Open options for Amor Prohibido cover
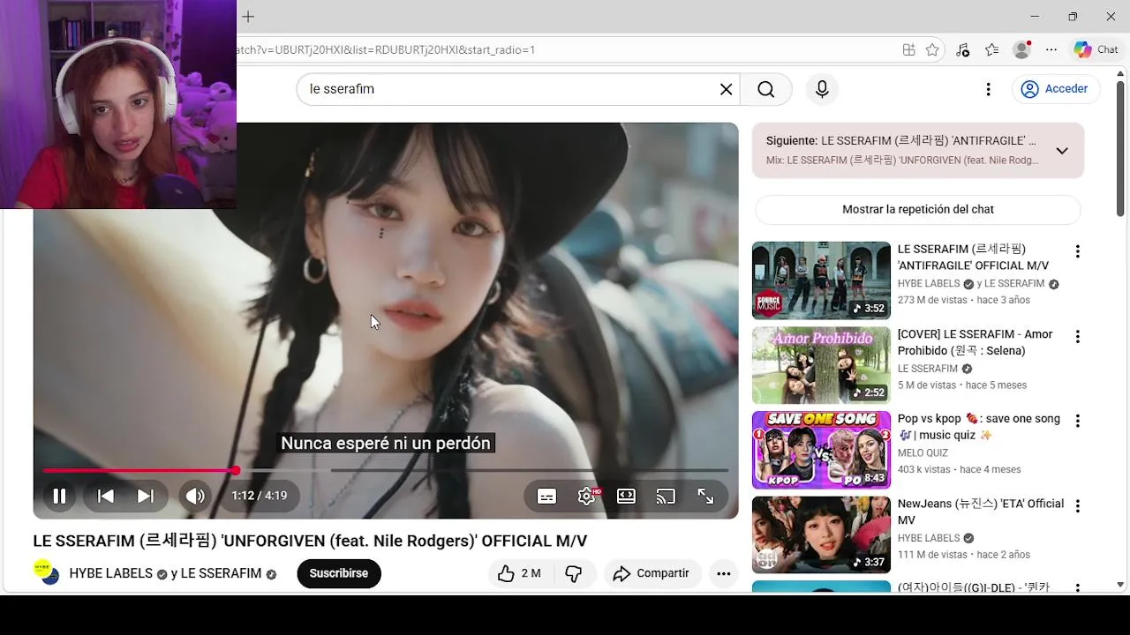 click(x=1077, y=337)
